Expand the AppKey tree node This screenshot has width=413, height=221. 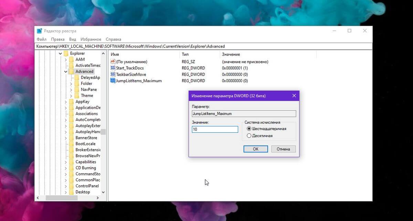[66, 102]
